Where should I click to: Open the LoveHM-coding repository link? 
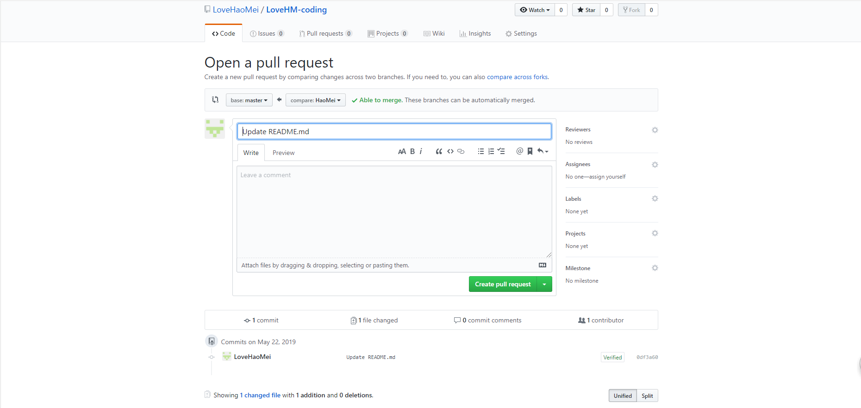click(x=296, y=10)
